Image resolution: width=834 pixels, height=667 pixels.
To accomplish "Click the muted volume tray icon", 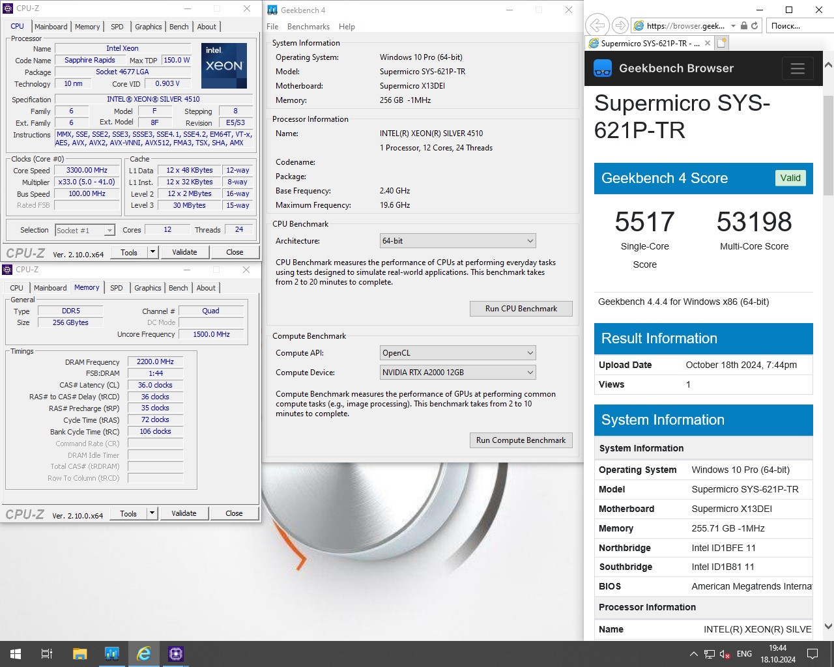I will pos(725,654).
